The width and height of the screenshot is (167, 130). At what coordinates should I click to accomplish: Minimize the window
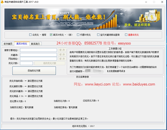click(x=146, y=2)
